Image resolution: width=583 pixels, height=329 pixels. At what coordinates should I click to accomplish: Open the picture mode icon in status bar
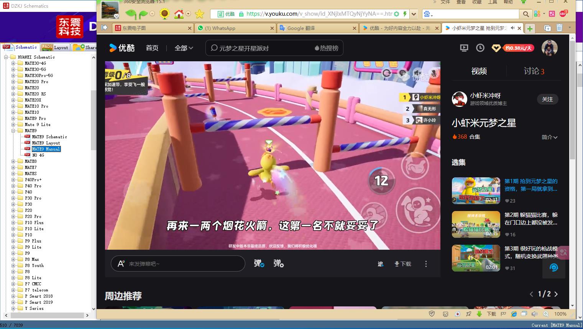(x=445, y=314)
